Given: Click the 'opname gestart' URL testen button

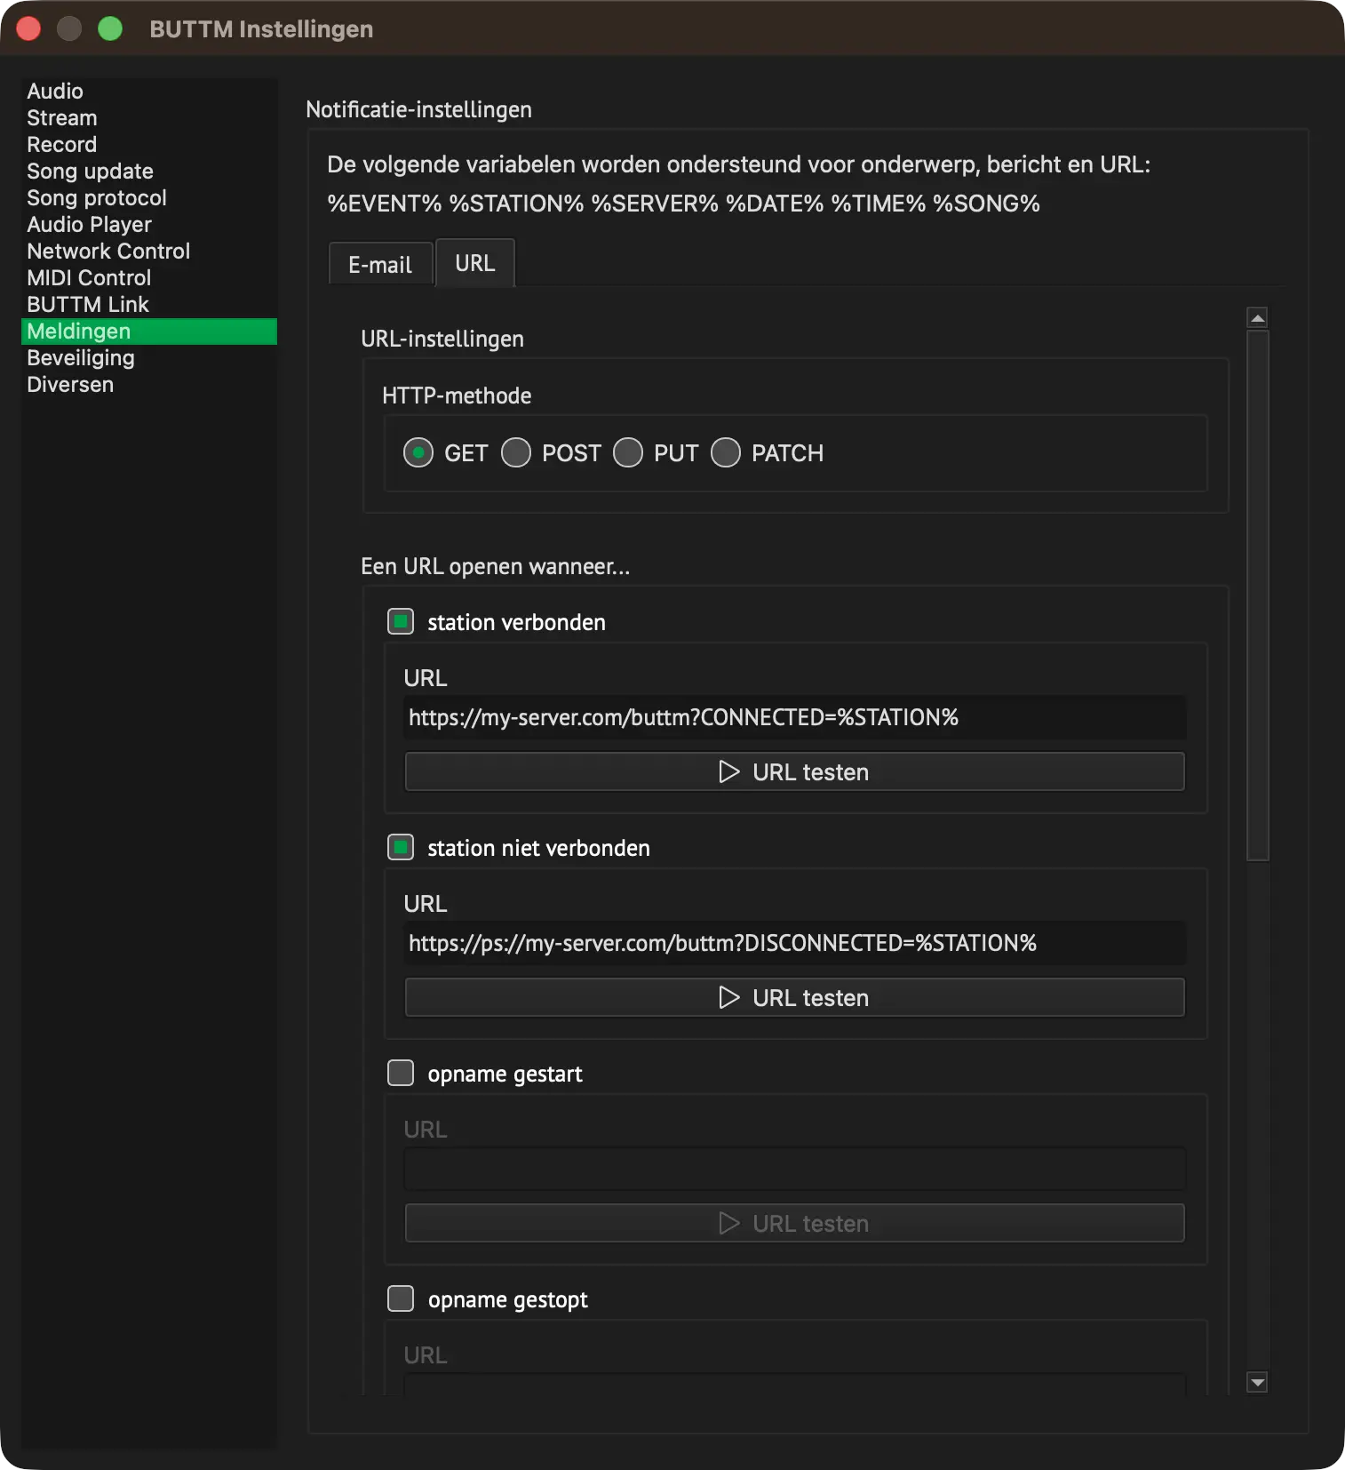Looking at the screenshot, I should coord(795,1223).
